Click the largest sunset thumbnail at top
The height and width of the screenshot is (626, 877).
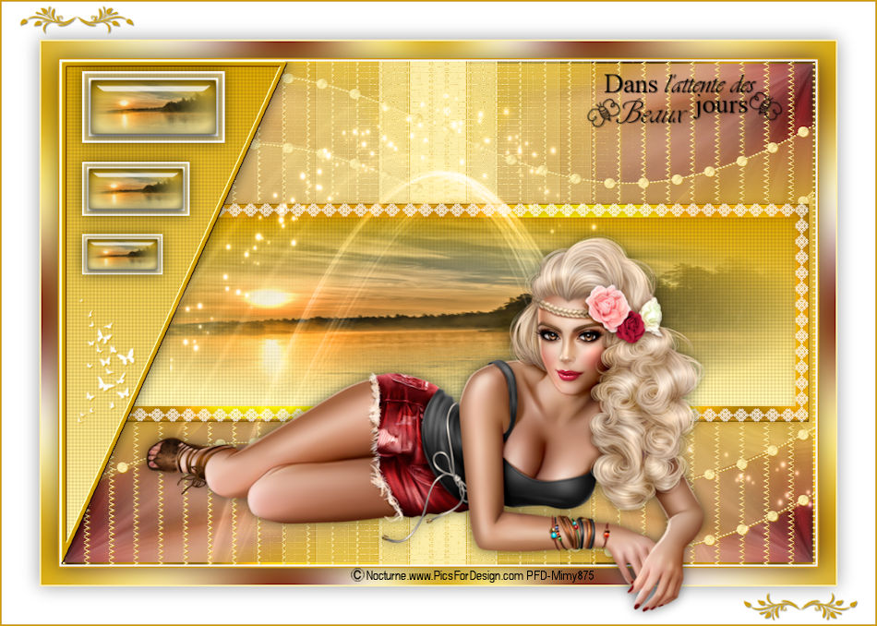tap(153, 107)
